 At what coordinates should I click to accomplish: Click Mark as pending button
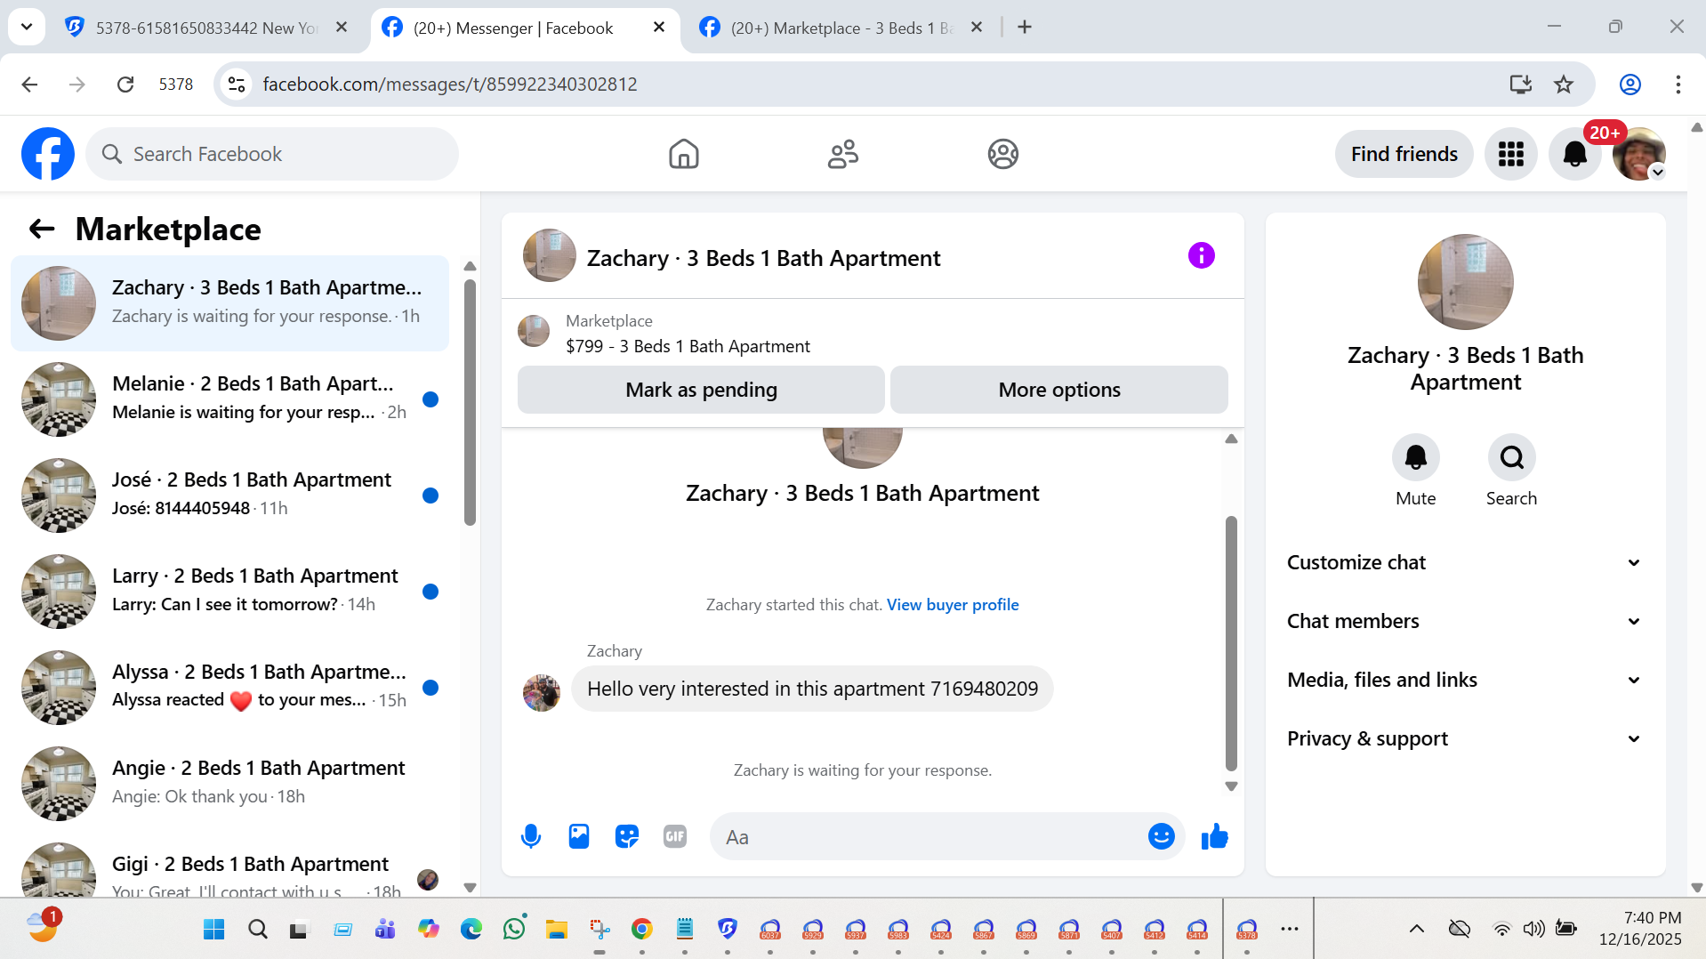click(x=701, y=390)
